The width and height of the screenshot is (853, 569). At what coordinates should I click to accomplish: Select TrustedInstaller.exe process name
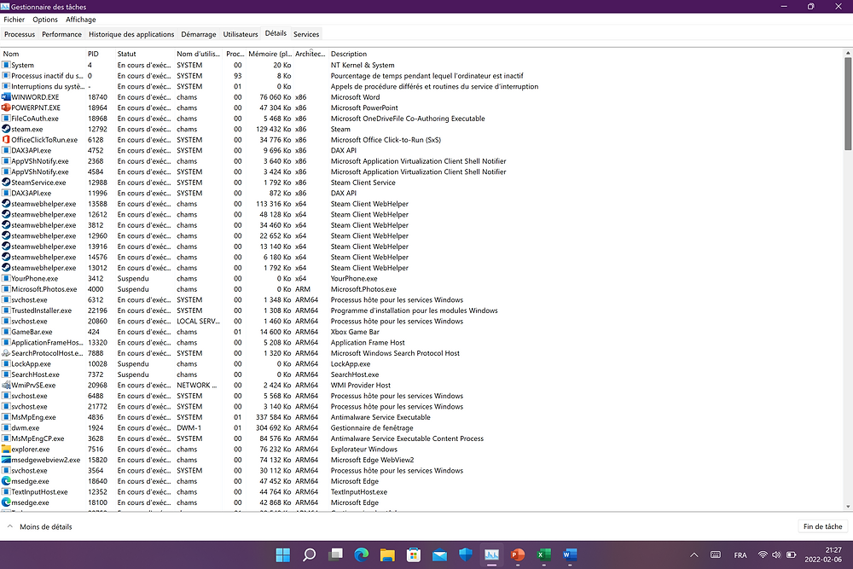click(x=42, y=311)
